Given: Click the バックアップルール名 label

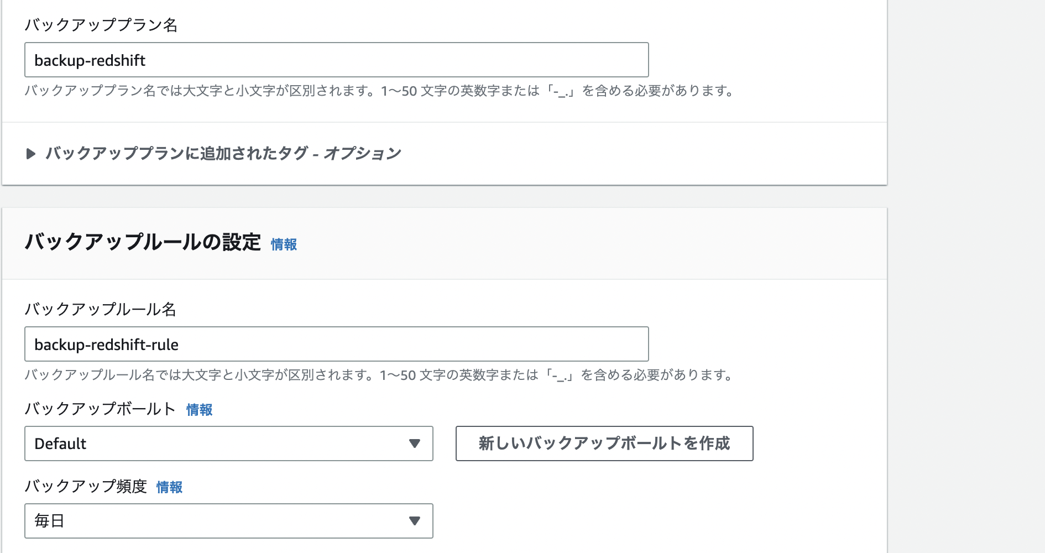Looking at the screenshot, I should [x=101, y=310].
